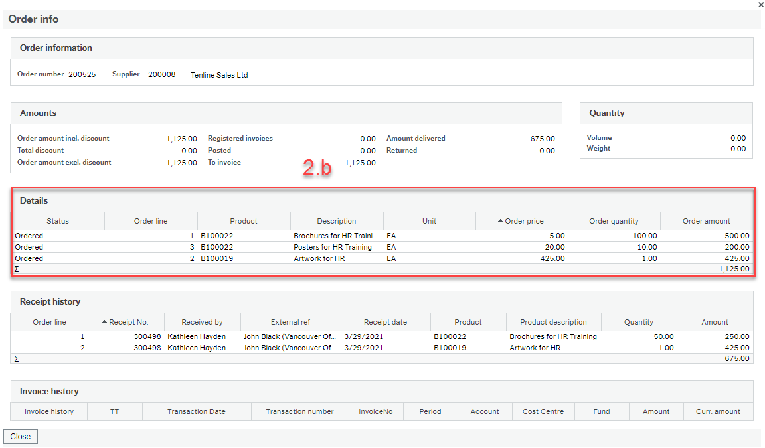Click the sort arrow on Receipt No. column

click(x=103, y=322)
